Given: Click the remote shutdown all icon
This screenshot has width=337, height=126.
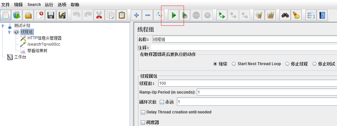Looking at the screenshot, I should tap(244, 15).
